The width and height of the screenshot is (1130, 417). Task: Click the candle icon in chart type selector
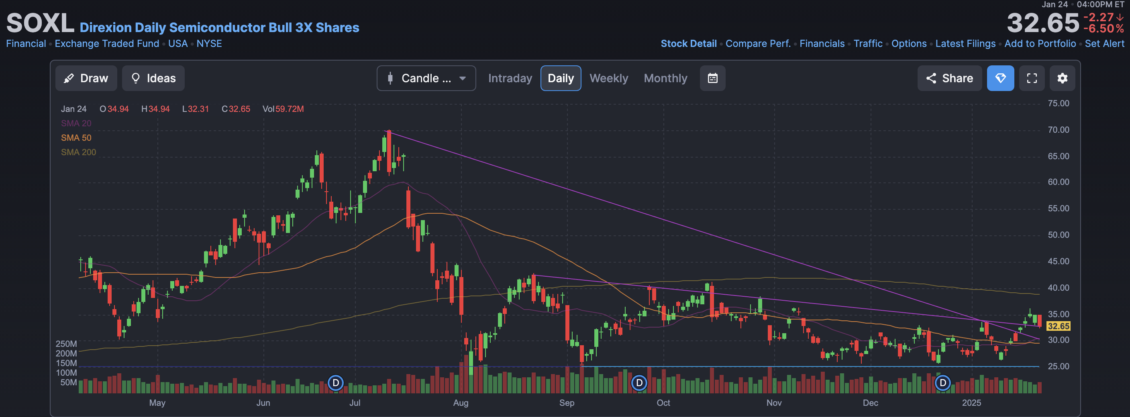390,79
